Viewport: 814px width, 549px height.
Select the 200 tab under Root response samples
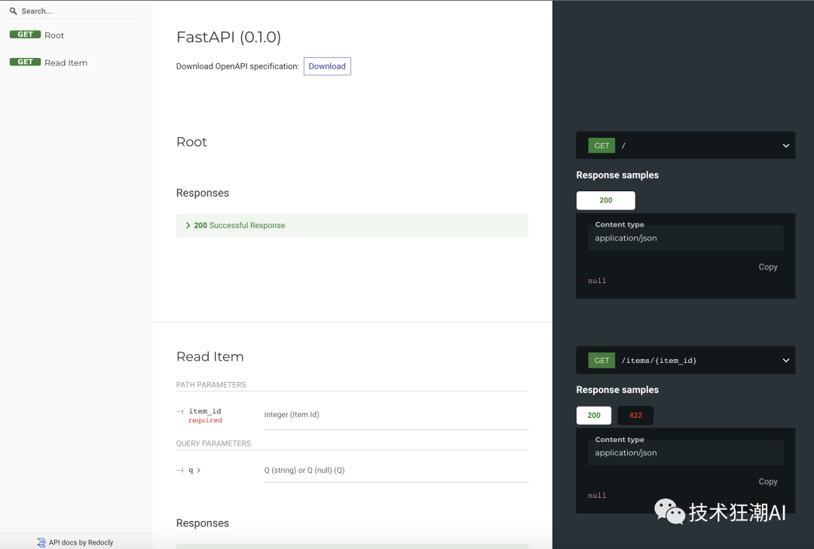click(x=606, y=200)
